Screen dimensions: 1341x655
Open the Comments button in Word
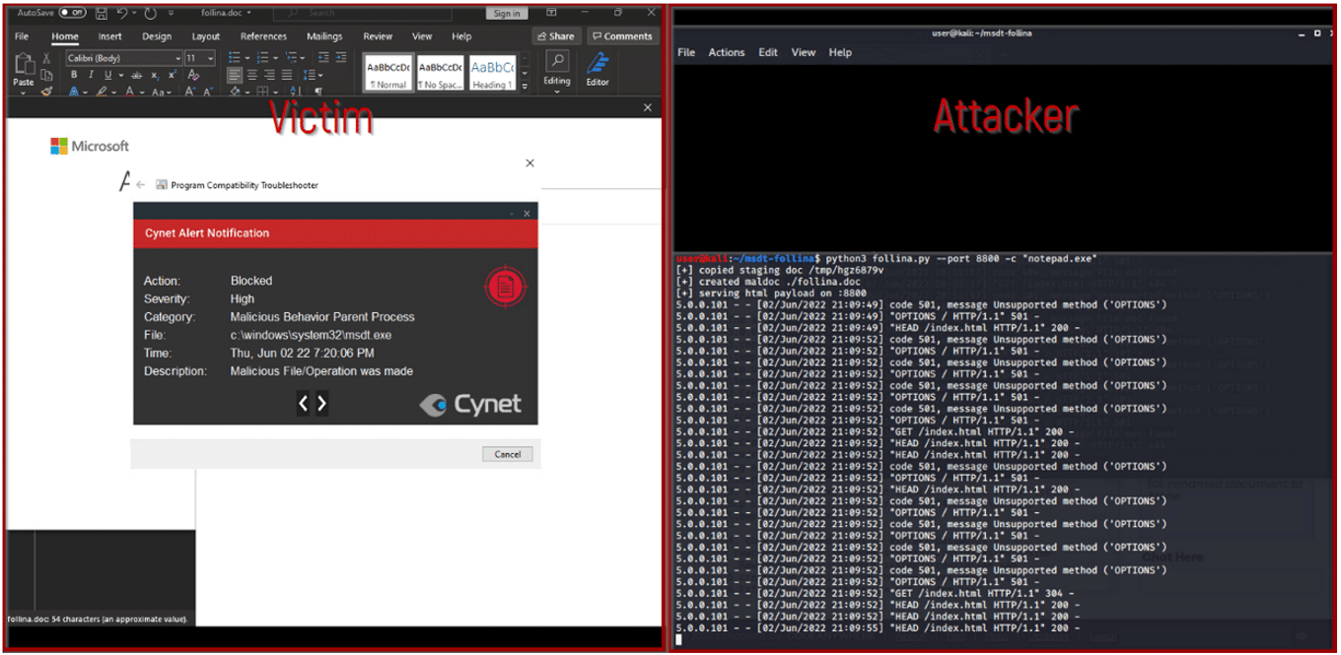coord(623,36)
